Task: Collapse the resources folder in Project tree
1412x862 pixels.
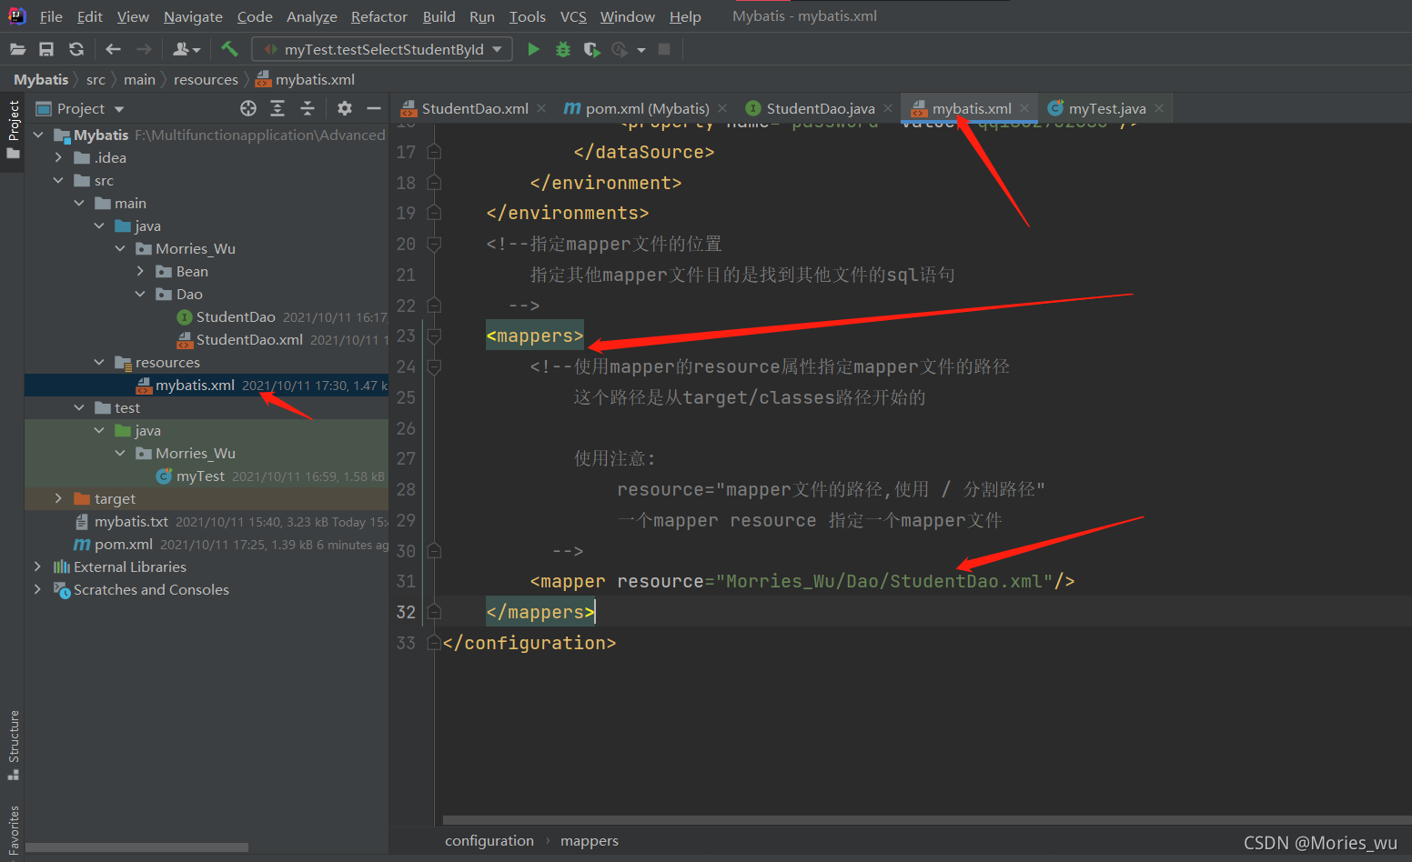Action: pos(100,362)
